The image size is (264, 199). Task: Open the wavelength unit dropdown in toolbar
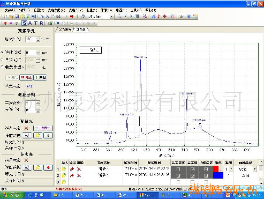[111, 17]
